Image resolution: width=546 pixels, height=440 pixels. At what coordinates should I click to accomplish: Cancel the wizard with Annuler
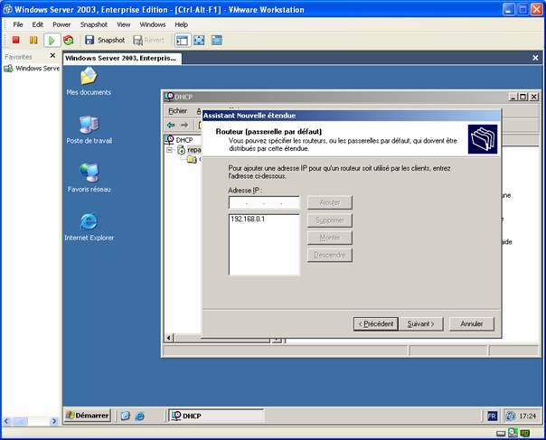(x=472, y=323)
